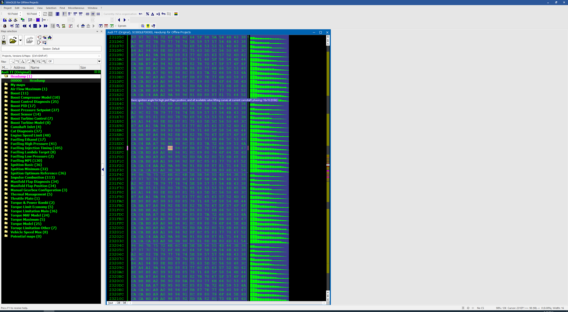Click the Session: Default button

(51, 49)
